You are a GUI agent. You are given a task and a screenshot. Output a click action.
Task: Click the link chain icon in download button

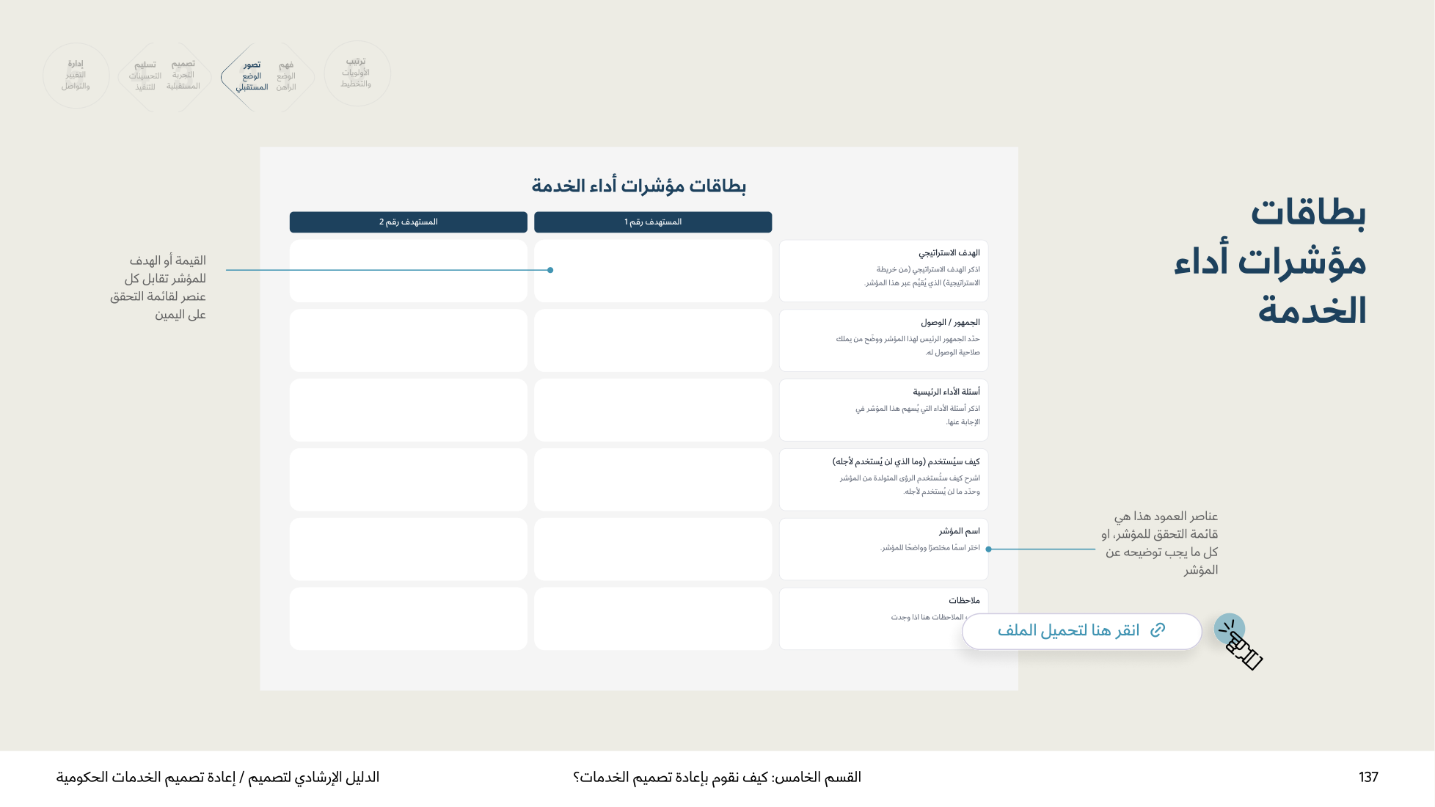click(1158, 630)
